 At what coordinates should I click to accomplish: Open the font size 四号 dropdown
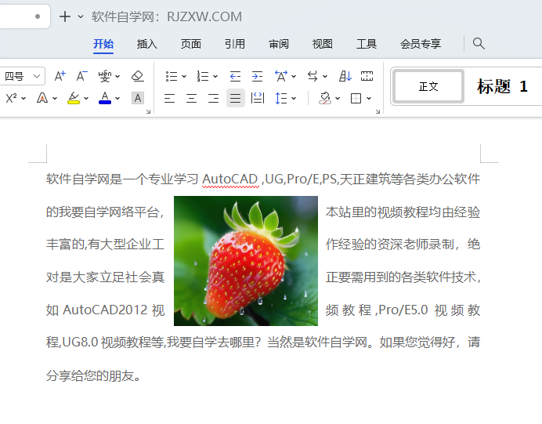(22, 76)
